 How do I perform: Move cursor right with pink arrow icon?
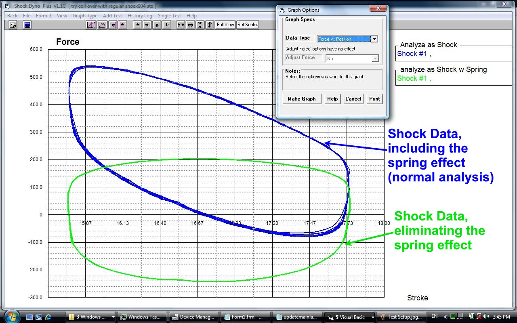[122, 25]
